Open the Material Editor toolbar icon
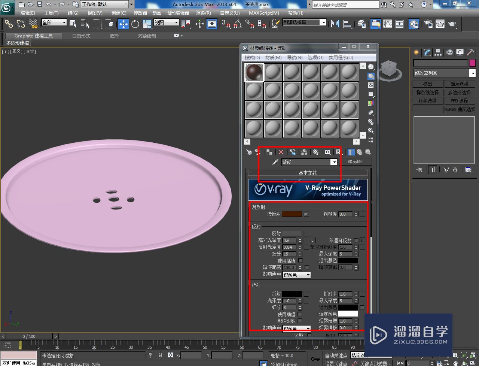 (x=414, y=24)
